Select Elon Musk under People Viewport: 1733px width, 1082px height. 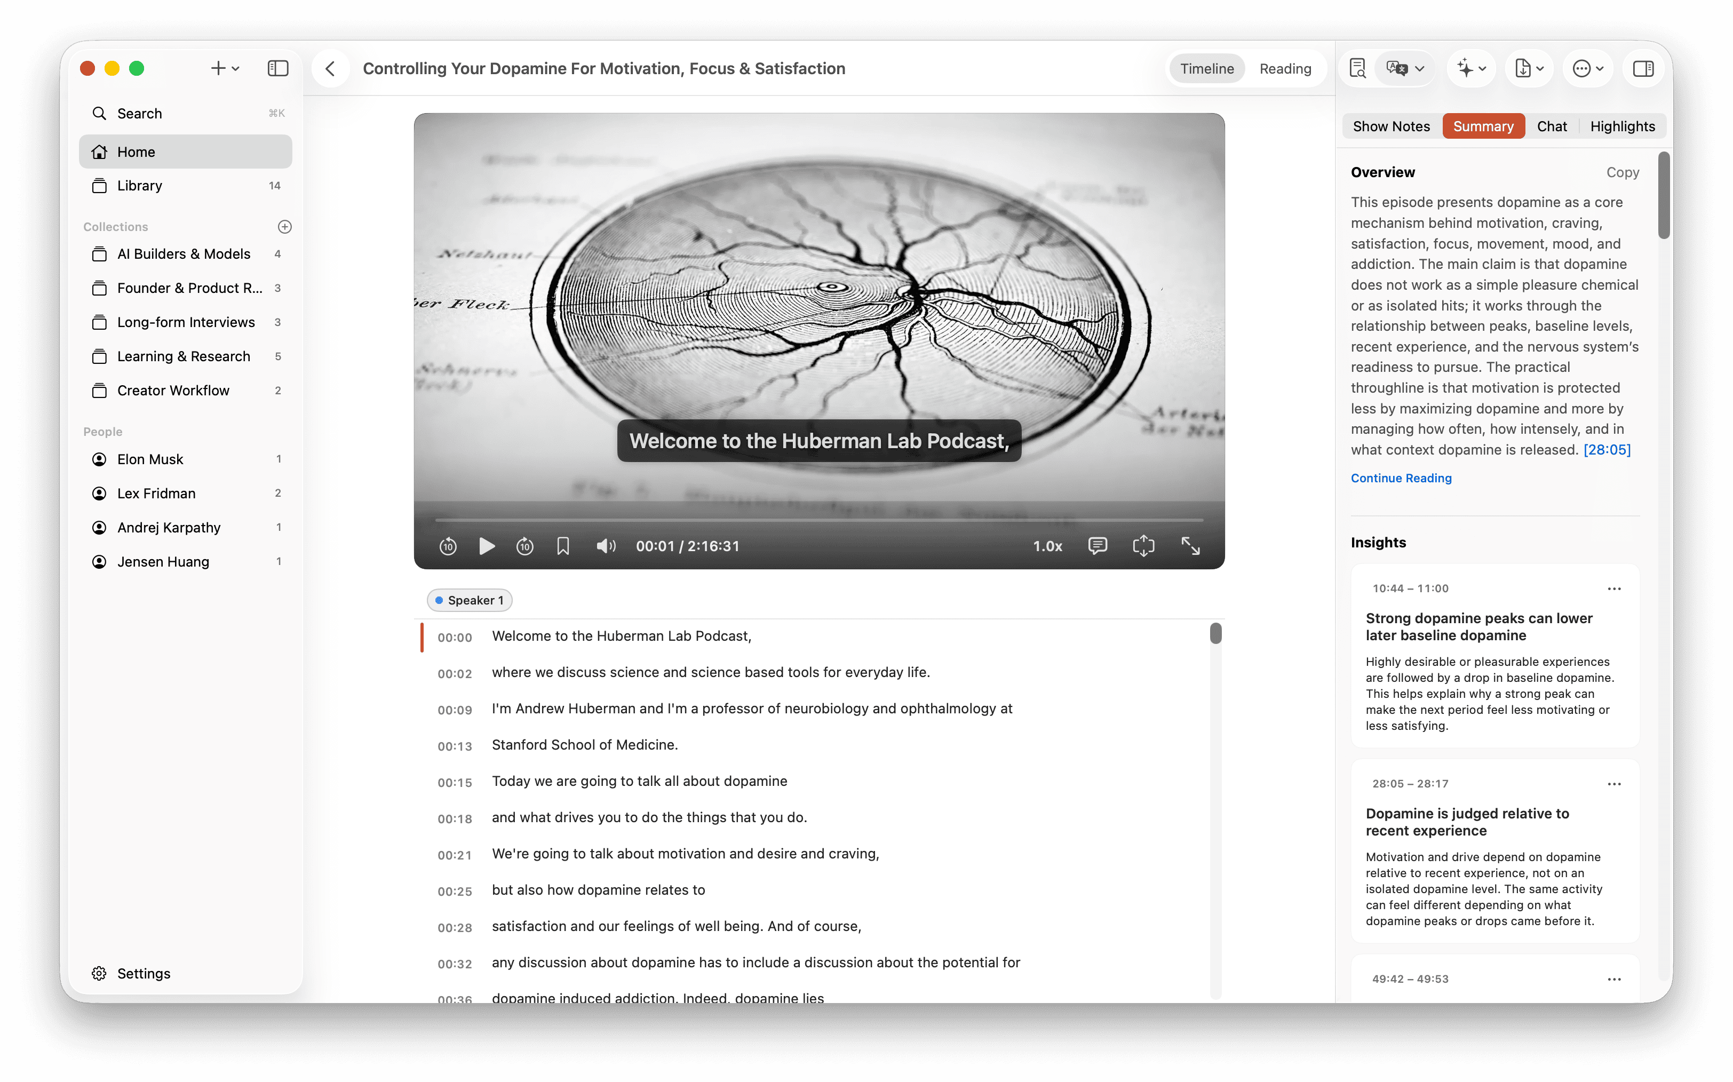point(186,459)
